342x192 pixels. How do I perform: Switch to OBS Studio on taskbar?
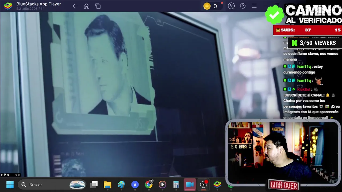[x=204, y=184]
